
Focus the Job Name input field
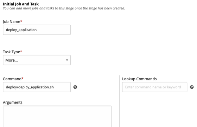[x=37, y=30]
